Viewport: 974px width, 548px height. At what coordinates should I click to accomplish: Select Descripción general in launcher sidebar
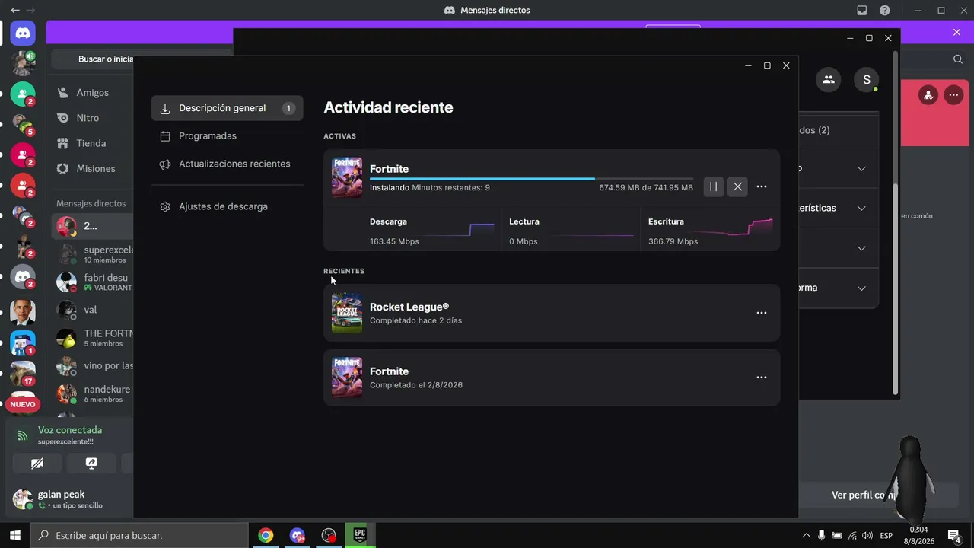pyautogui.click(x=227, y=108)
